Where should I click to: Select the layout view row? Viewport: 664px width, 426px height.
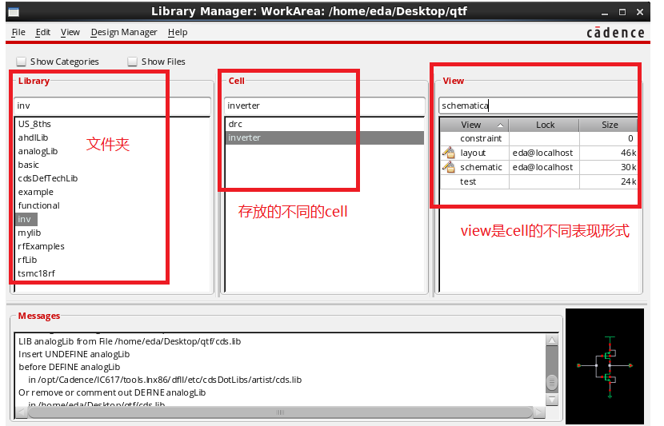point(538,153)
